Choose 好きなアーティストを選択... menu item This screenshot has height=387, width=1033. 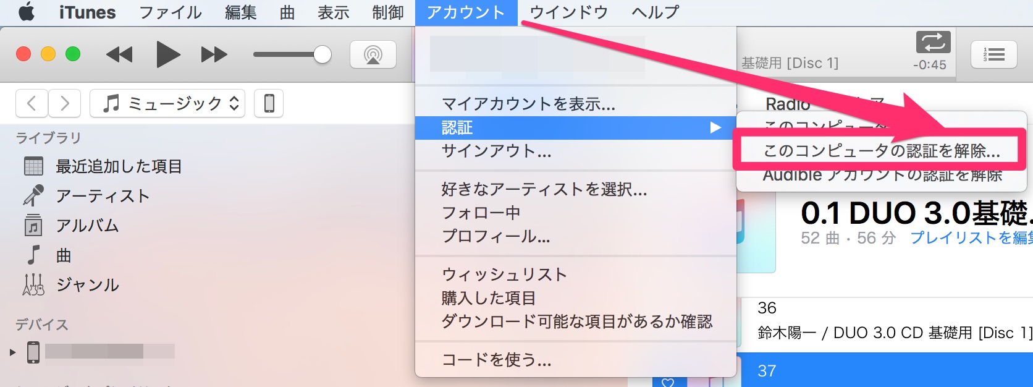tap(576, 189)
